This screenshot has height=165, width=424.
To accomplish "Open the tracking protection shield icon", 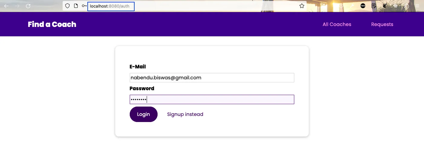I will point(67,6).
